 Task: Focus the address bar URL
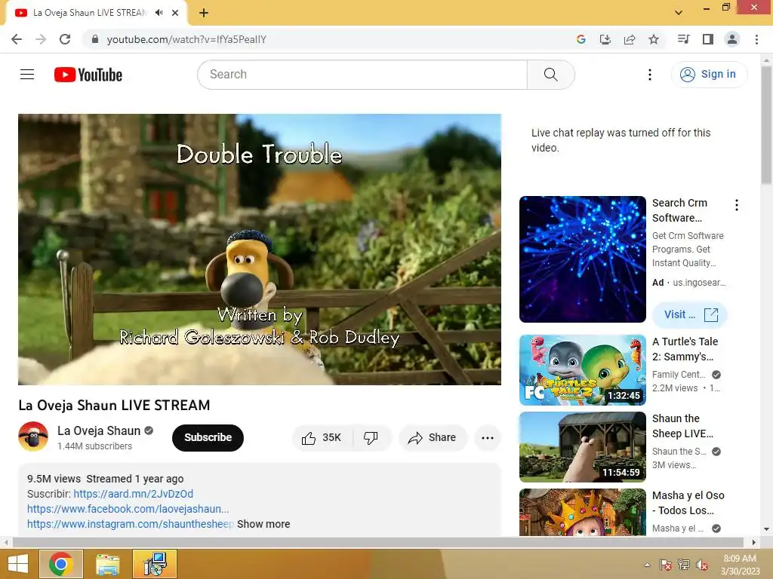(186, 39)
